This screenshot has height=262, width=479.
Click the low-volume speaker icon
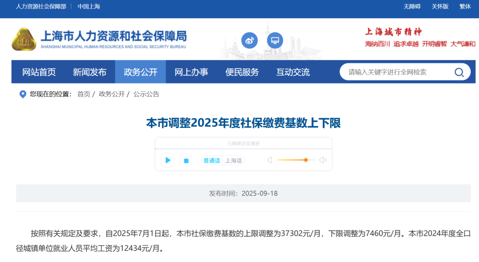click(x=269, y=160)
